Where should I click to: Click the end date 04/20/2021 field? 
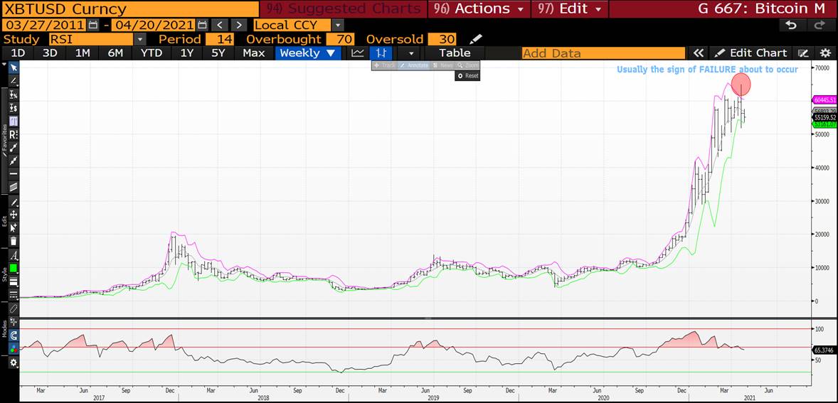pyautogui.click(x=154, y=25)
